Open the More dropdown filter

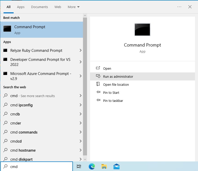(74, 7)
